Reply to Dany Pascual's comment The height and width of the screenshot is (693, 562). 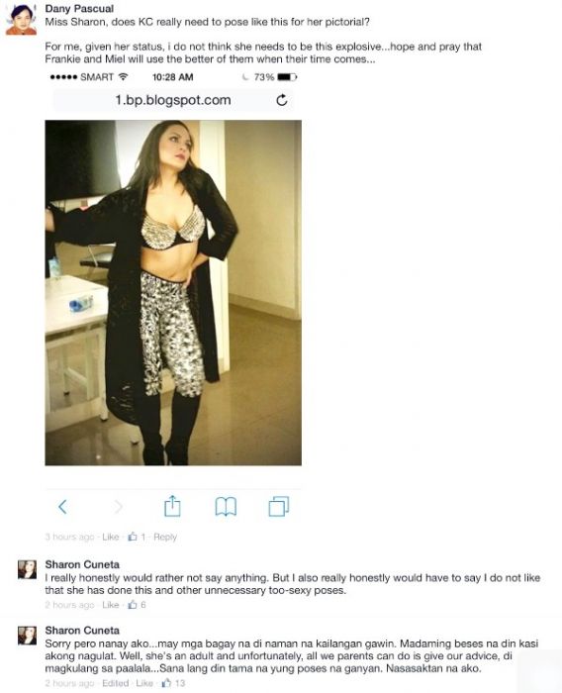coord(165,537)
